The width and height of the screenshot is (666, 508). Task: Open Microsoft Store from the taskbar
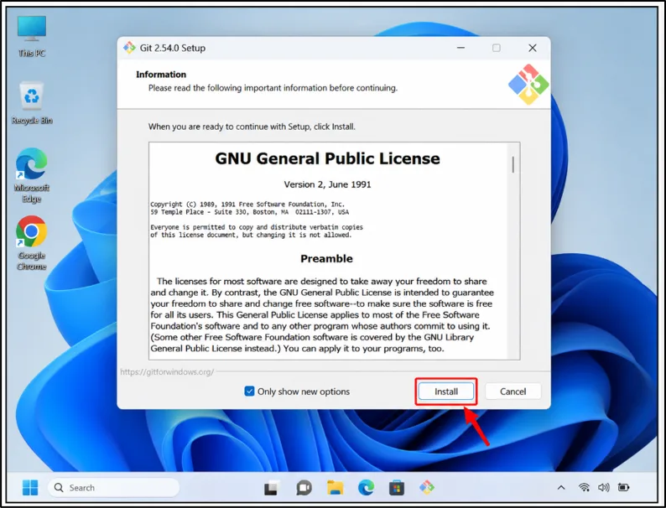[x=396, y=488]
